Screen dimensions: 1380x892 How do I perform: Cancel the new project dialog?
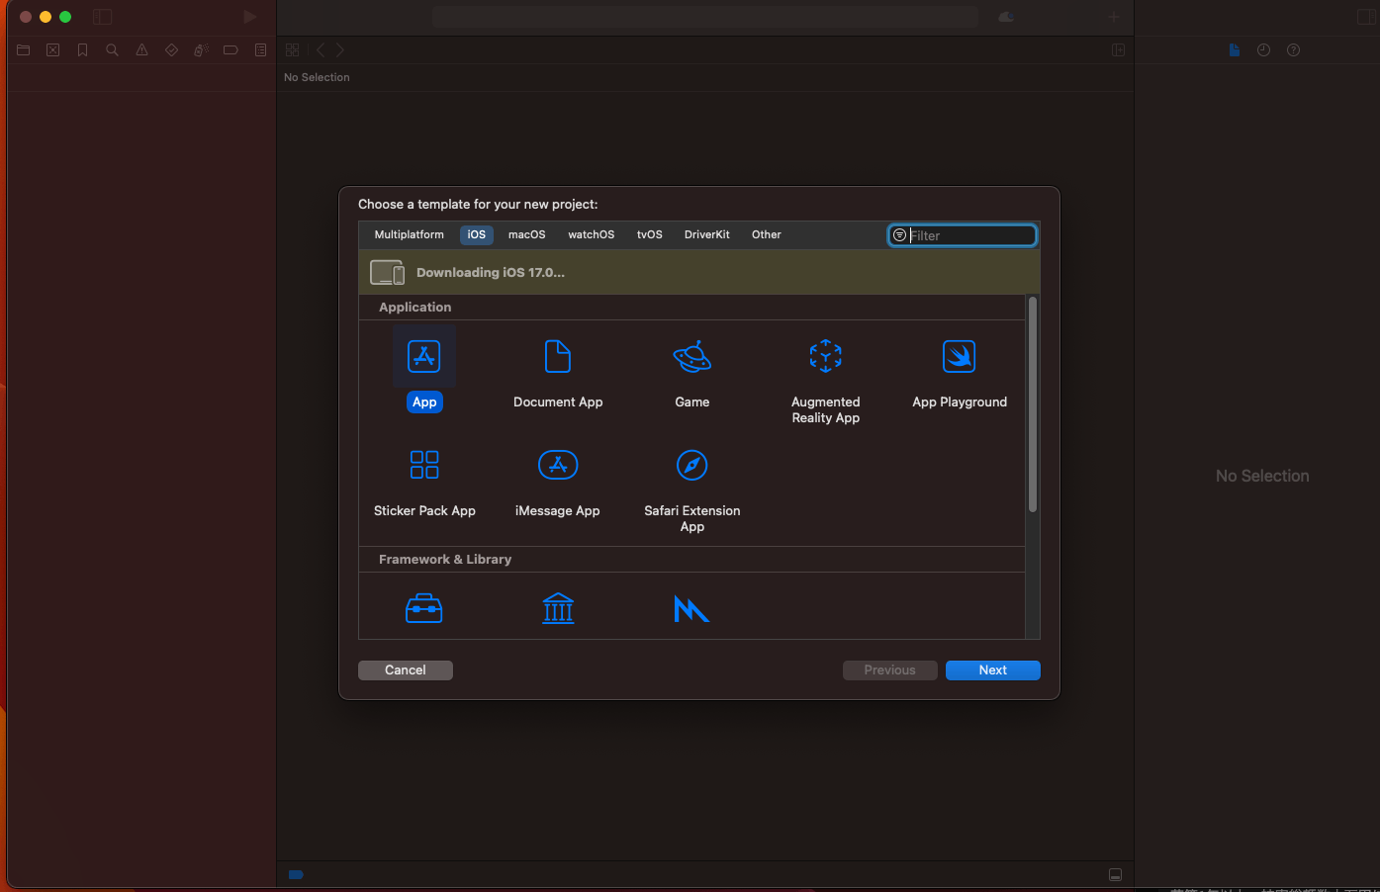click(406, 670)
